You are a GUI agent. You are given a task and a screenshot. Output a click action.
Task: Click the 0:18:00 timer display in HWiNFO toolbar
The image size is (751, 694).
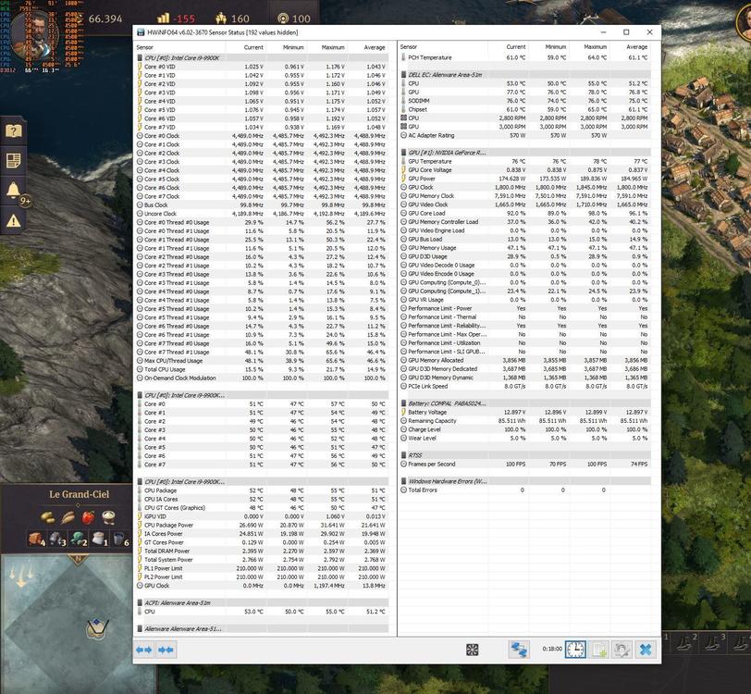552,649
